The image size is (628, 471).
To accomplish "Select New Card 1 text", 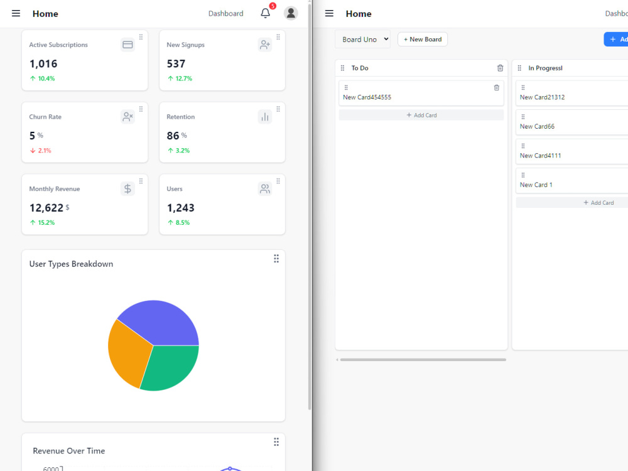I will (x=536, y=185).
